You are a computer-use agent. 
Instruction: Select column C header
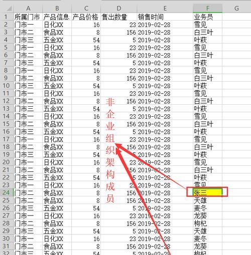[x=86, y=9]
